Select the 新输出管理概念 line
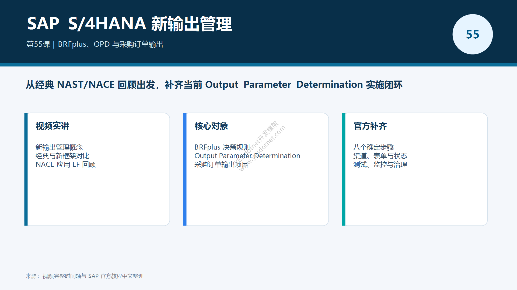Image resolution: width=517 pixels, height=290 pixels. (x=59, y=147)
